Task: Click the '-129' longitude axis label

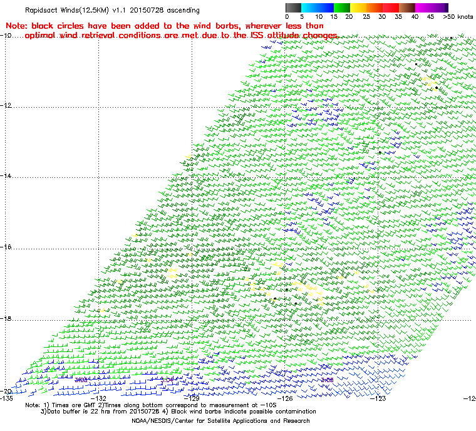Action: click(192, 398)
